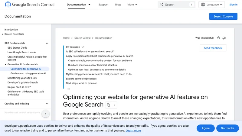Screen dimensions: 242x136
Task: Click the search magnifier icon
Action: pos(161,5)
